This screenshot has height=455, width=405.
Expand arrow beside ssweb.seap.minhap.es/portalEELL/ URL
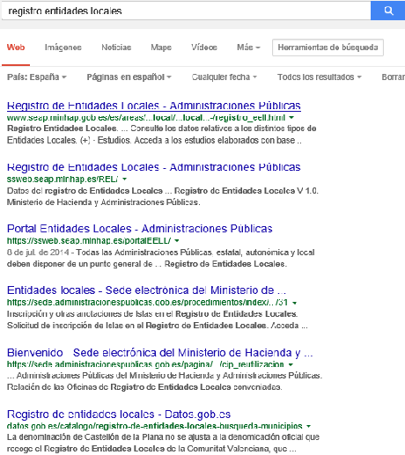pyautogui.click(x=177, y=241)
